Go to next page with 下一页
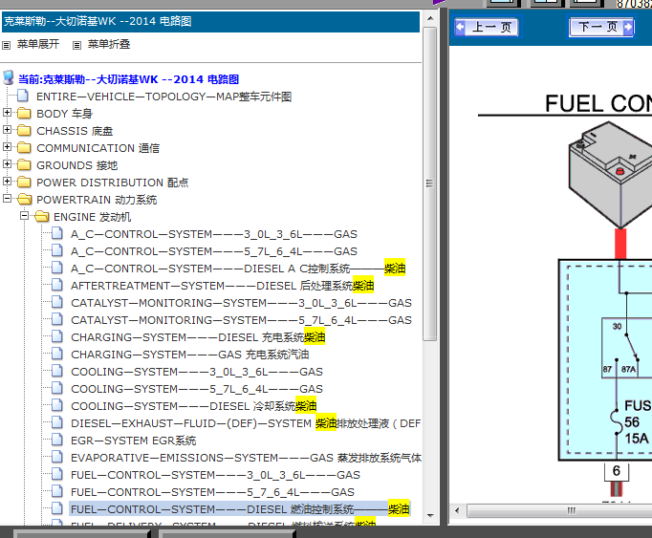 point(601,28)
